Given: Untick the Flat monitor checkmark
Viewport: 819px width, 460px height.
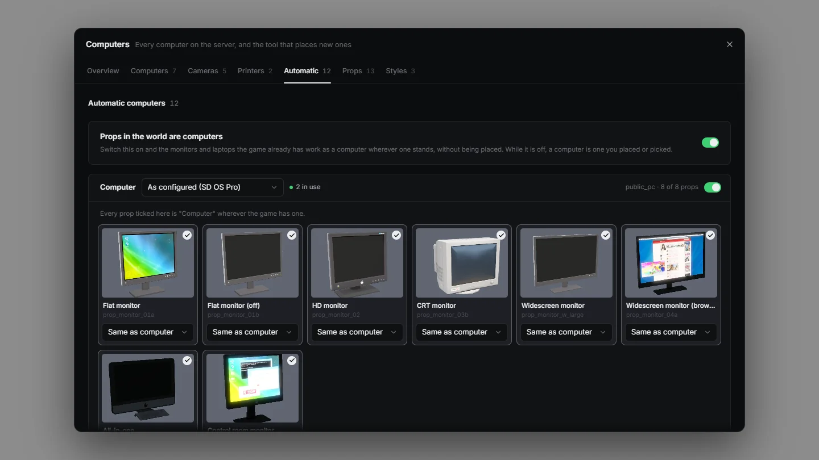Looking at the screenshot, I should 187,235.
